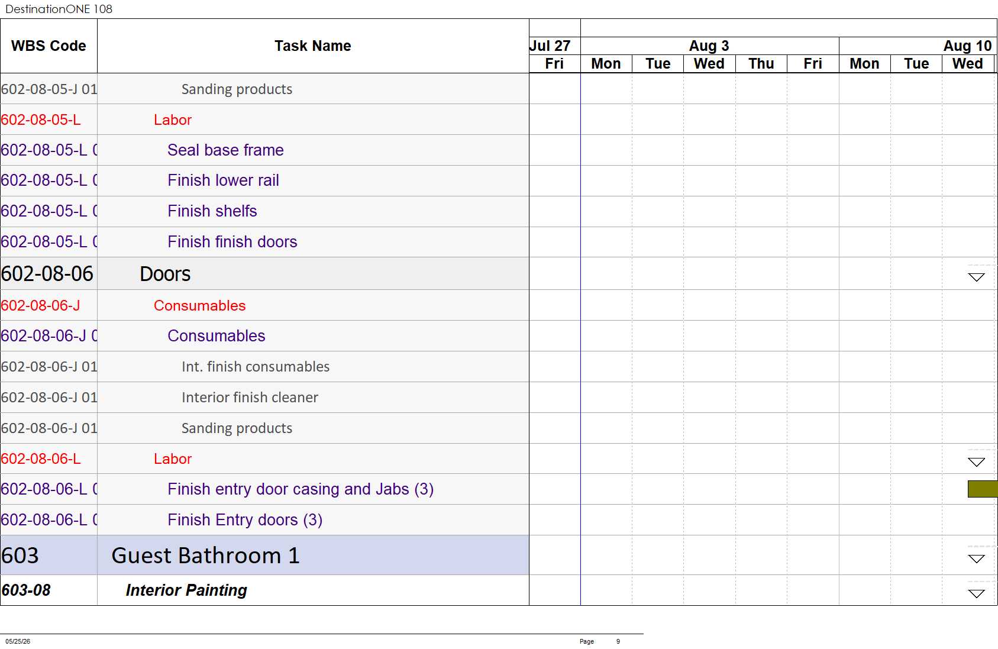The image size is (998, 649).
Task: Select the Finish lower rail task
Action: click(x=223, y=180)
